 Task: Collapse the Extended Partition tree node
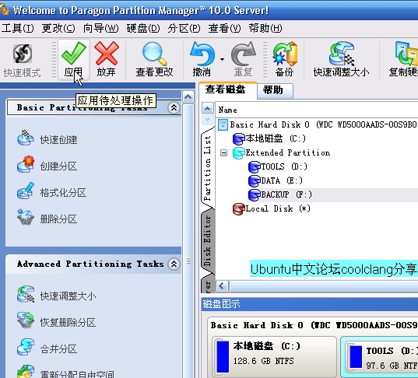click(223, 153)
